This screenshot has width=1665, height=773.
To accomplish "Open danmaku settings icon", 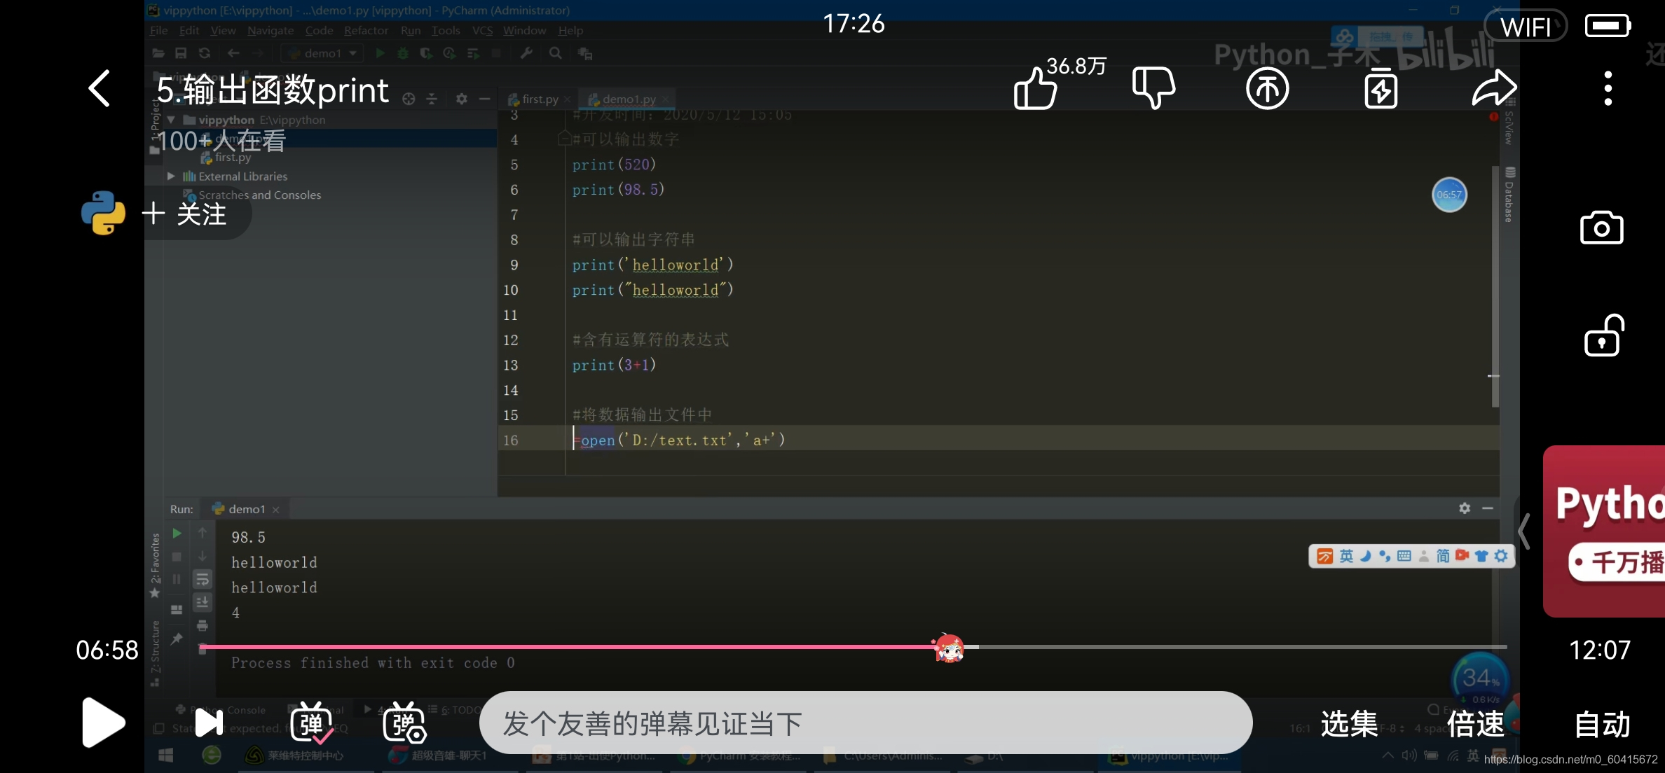I will (404, 723).
